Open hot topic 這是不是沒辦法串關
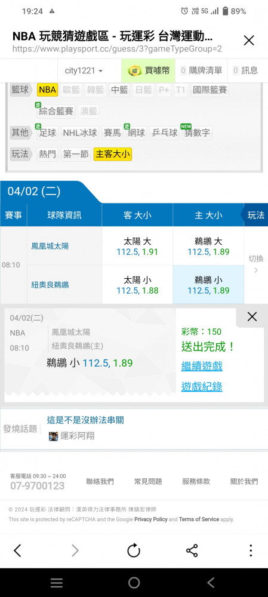This screenshot has width=268, height=597. click(x=85, y=420)
